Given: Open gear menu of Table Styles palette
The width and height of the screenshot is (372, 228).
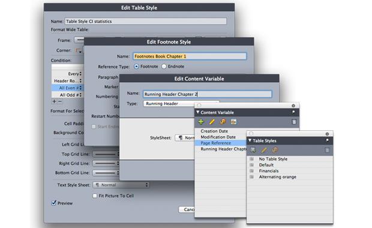Looking at the screenshot, I should [327, 134].
